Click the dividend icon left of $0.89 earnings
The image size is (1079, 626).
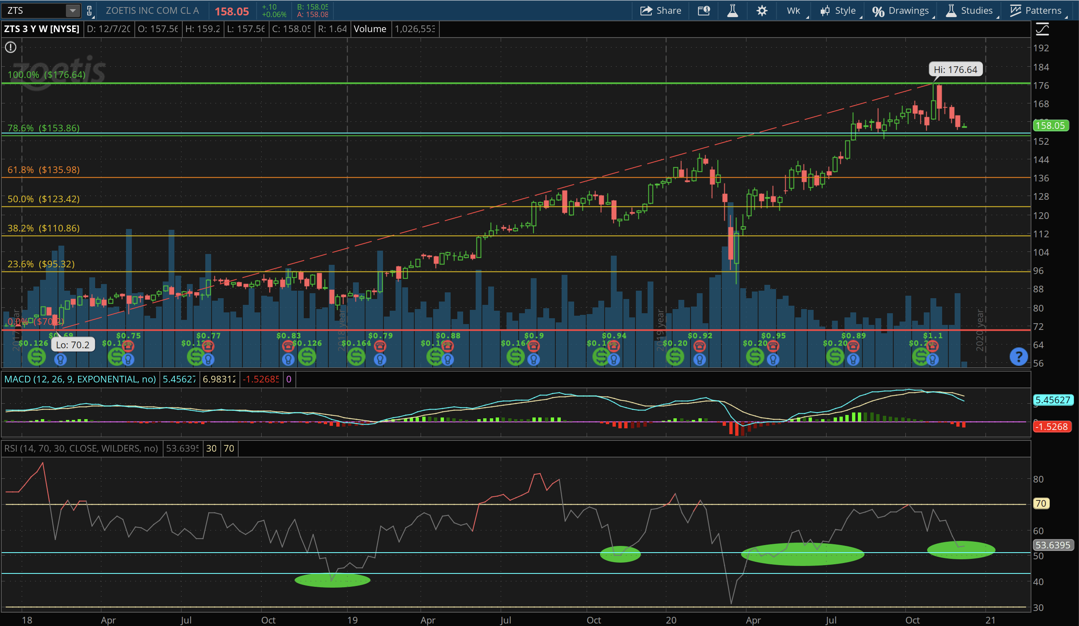[835, 357]
